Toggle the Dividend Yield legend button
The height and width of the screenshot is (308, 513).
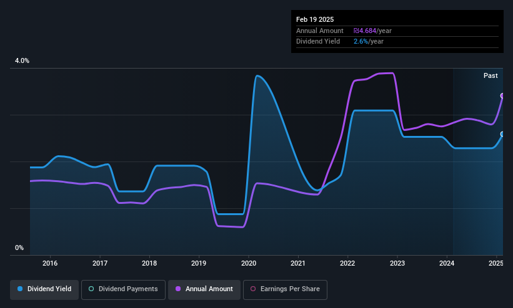click(x=44, y=289)
